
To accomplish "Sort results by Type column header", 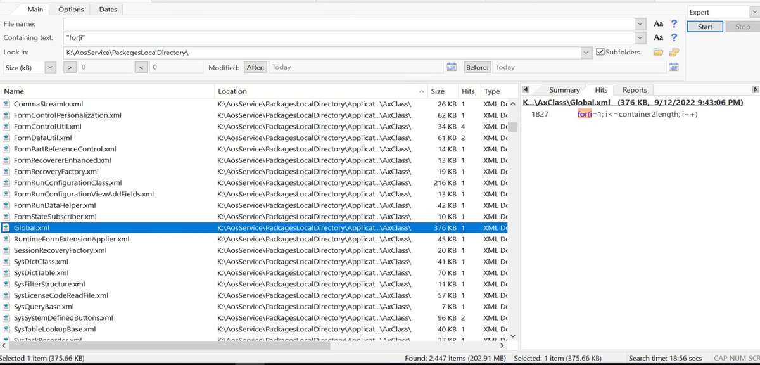I will coord(494,91).
